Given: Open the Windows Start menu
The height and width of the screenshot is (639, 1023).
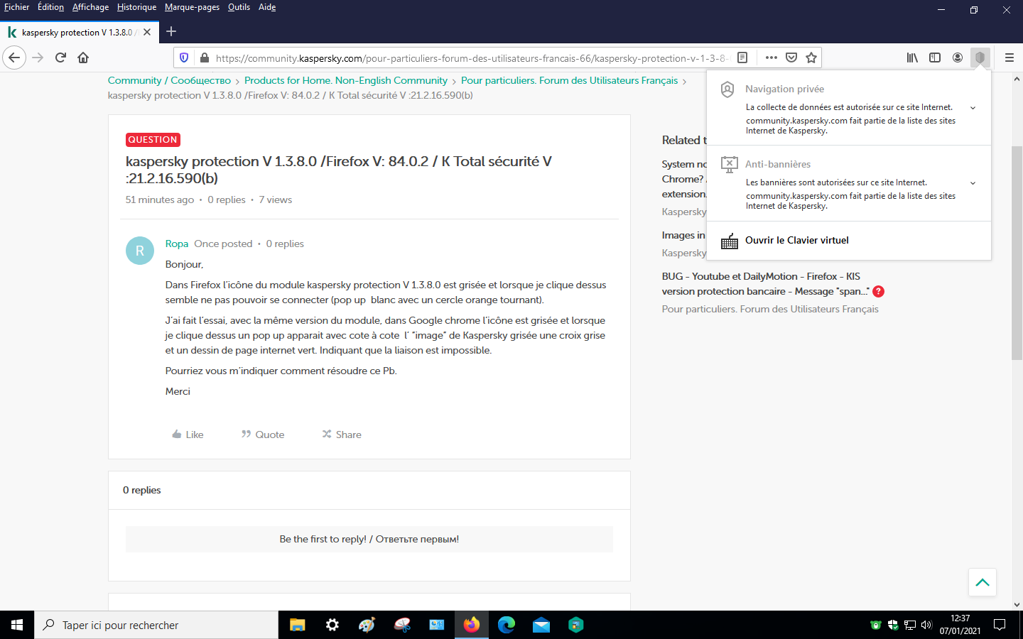Looking at the screenshot, I should [17, 625].
